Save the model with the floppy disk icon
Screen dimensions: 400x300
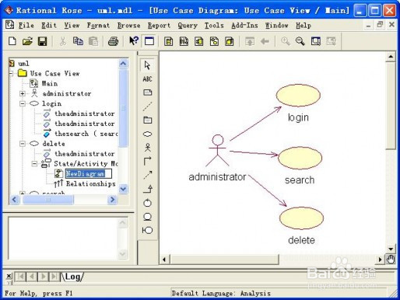[42, 41]
